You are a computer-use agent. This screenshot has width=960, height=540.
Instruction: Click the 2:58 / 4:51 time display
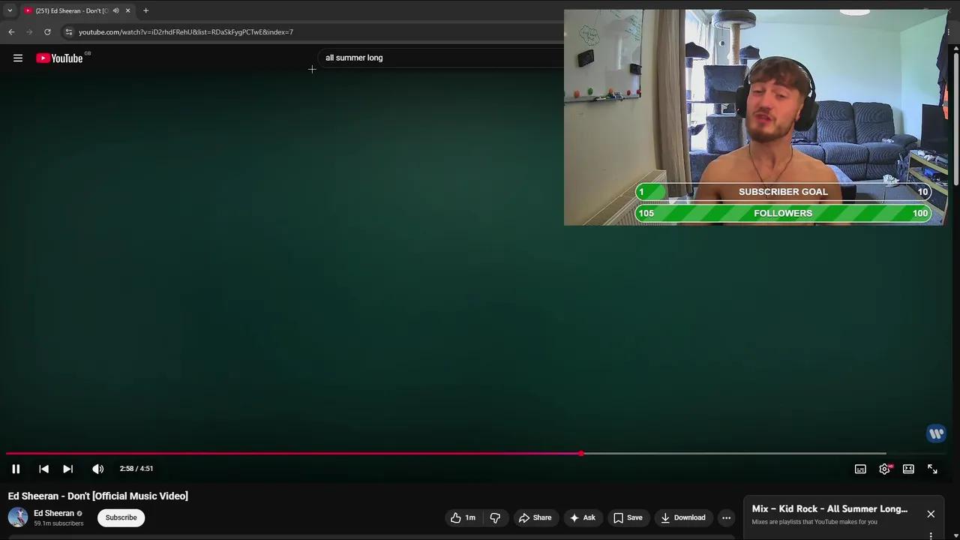click(136, 469)
